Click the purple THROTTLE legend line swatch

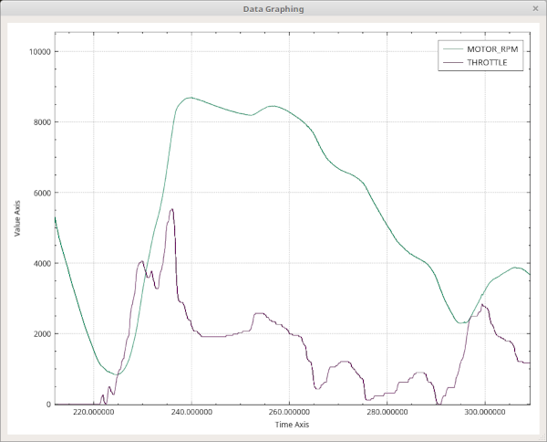(x=453, y=62)
